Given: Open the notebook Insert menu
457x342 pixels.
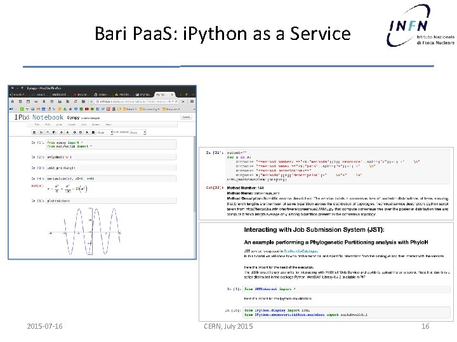Looking at the screenshot, I should click(72, 125).
